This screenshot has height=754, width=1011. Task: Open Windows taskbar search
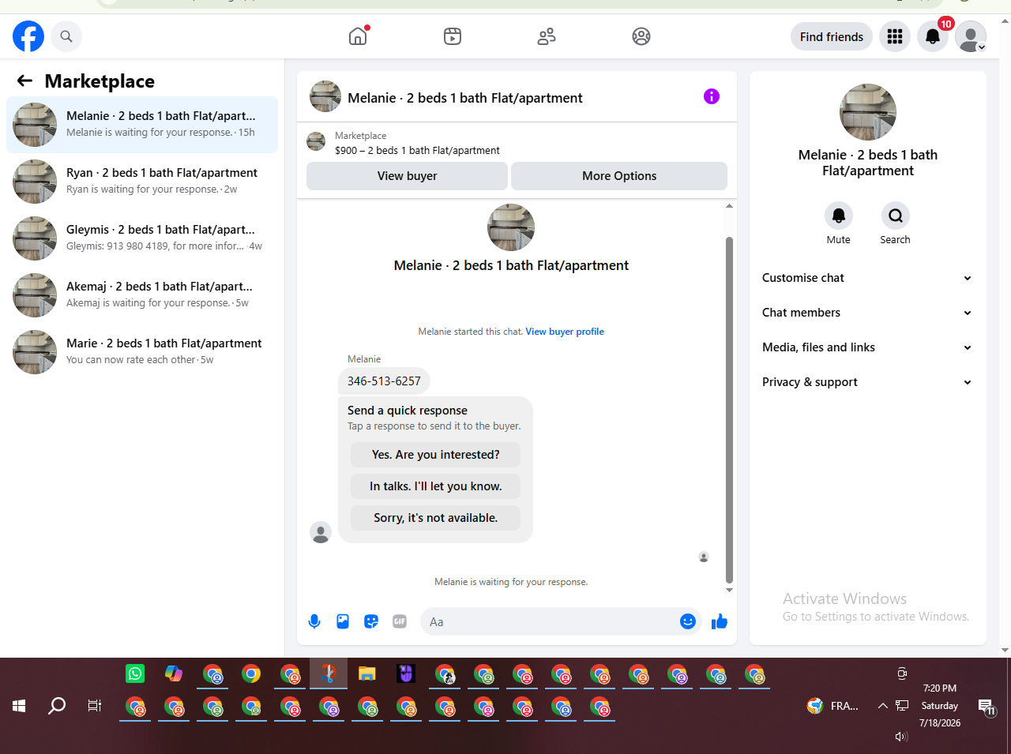coord(57,706)
